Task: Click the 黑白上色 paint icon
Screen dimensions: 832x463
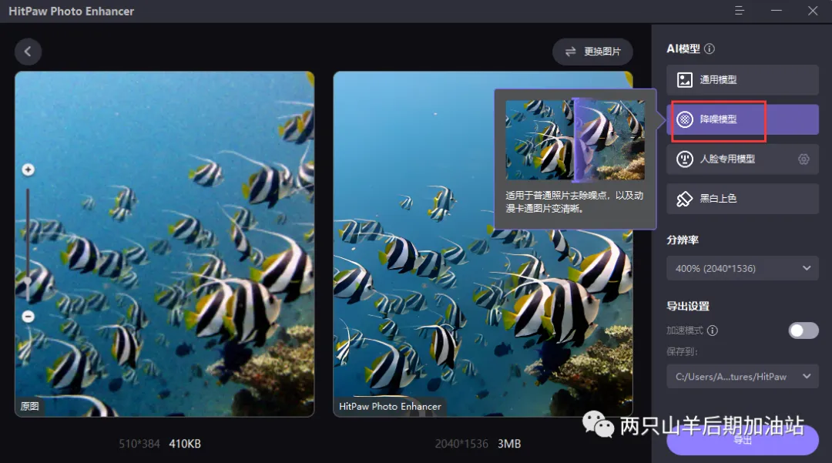Action: 685,199
